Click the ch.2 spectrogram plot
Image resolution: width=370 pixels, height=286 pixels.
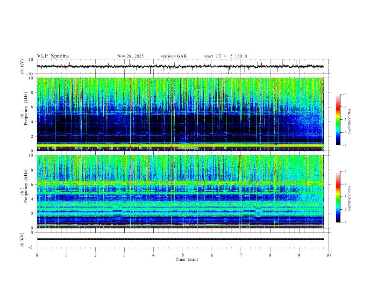[x=180, y=192]
